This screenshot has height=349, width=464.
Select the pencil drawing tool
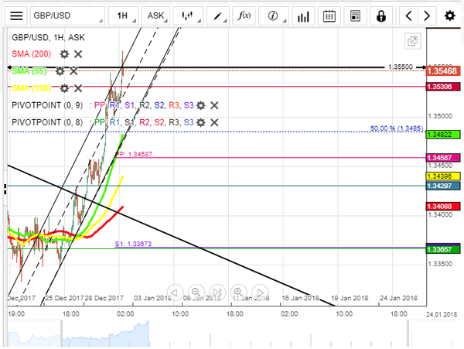coord(219,15)
